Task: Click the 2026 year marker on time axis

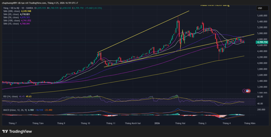Action: click(x=157, y=123)
